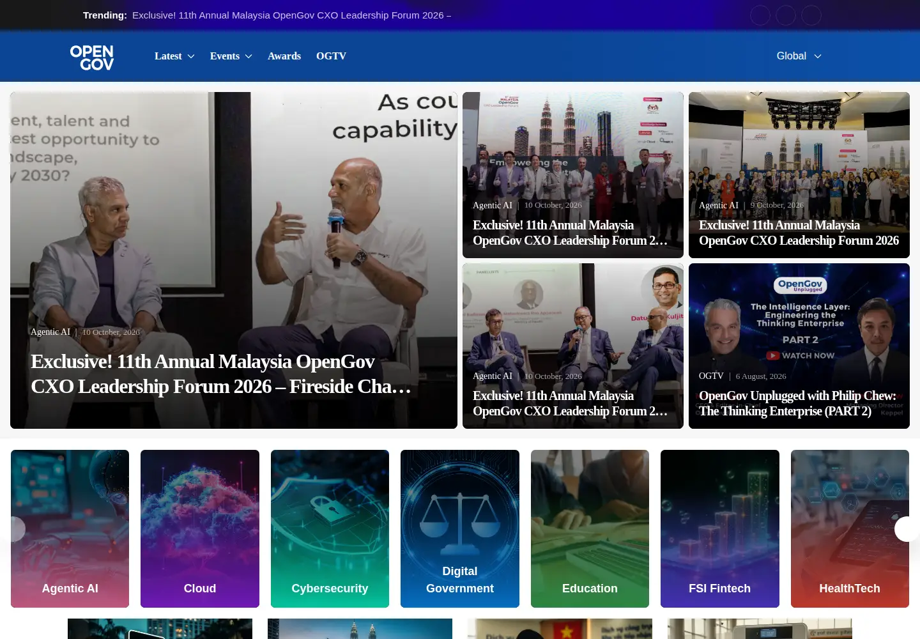Open the Global region dropdown
This screenshot has height=639, width=920.
(799, 56)
